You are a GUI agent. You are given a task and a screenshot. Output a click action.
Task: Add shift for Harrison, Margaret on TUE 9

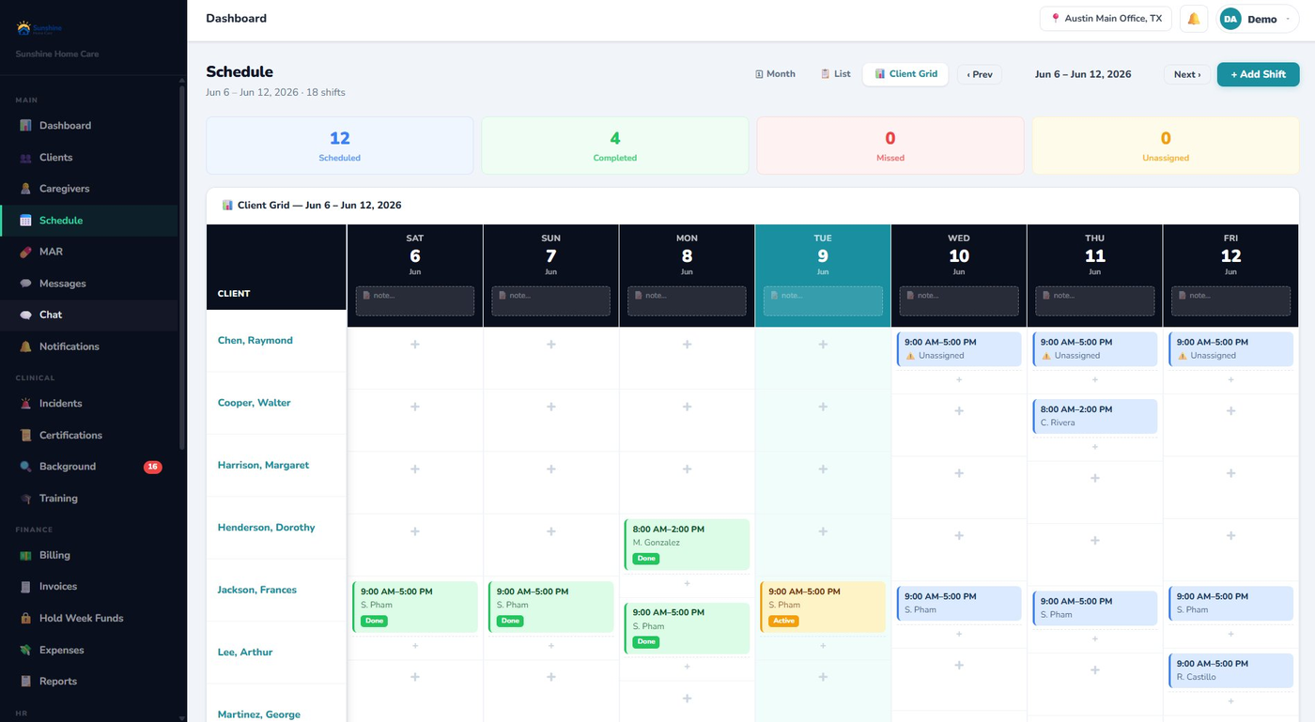click(x=823, y=469)
